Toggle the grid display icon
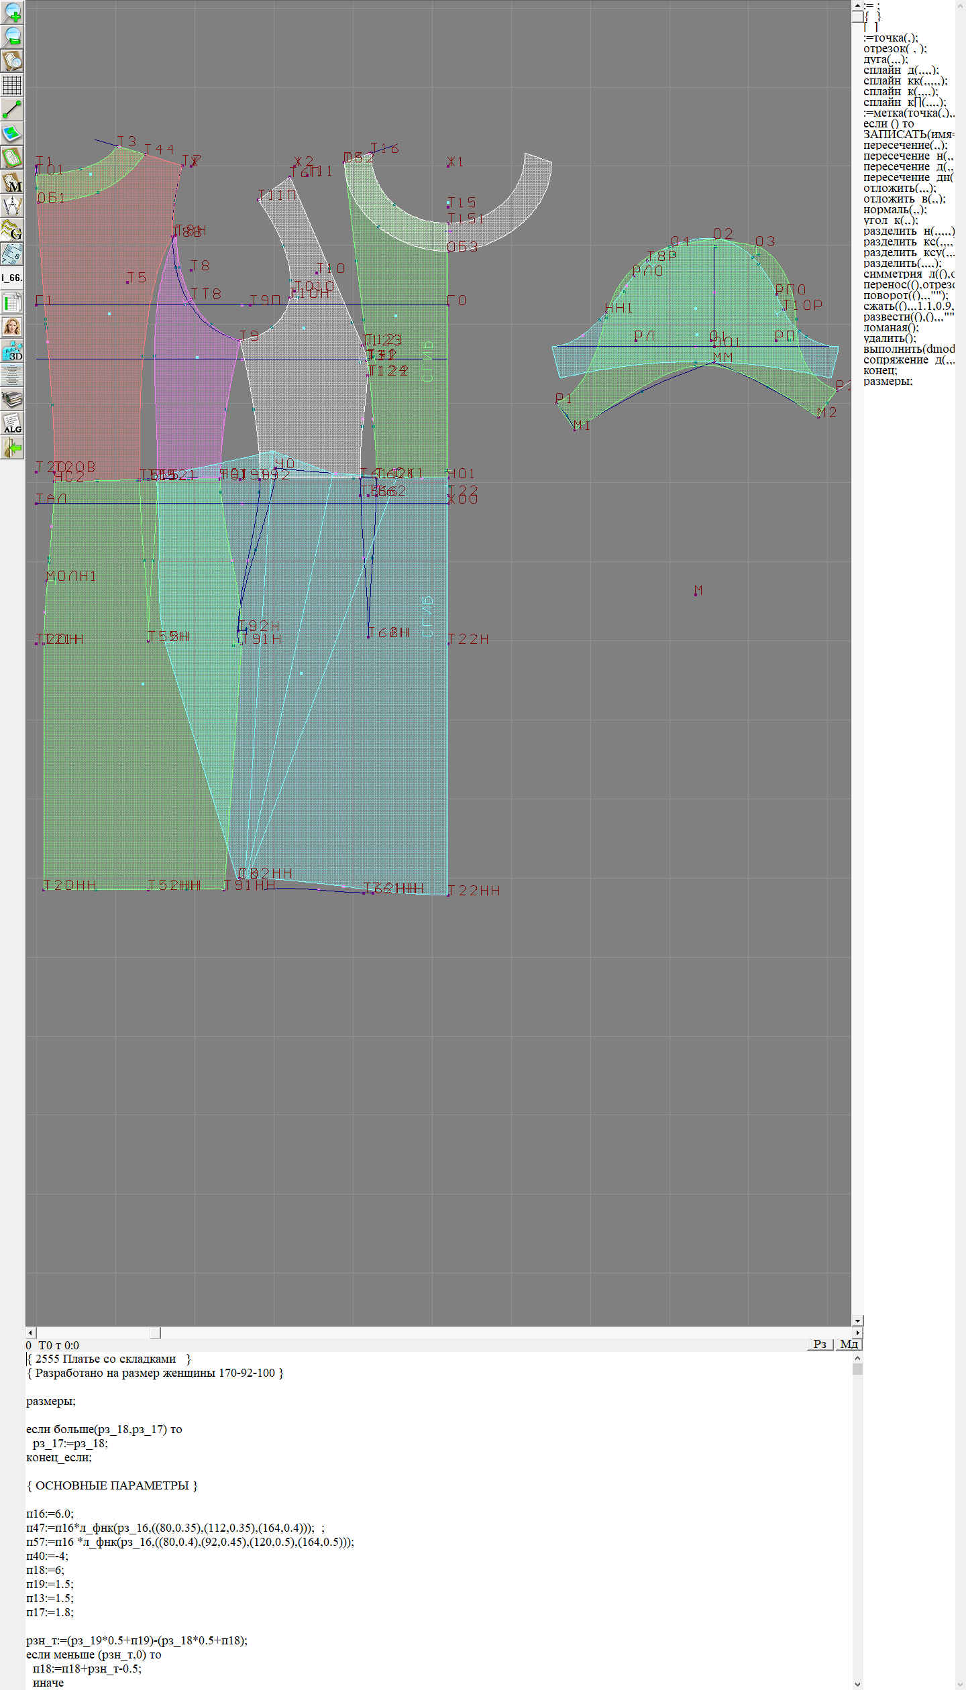Image resolution: width=966 pixels, height=1690 pixels. (12, 85)
